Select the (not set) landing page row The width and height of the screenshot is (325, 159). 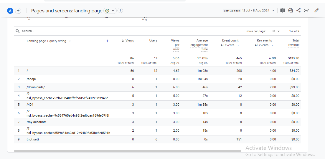coord(158,140)
